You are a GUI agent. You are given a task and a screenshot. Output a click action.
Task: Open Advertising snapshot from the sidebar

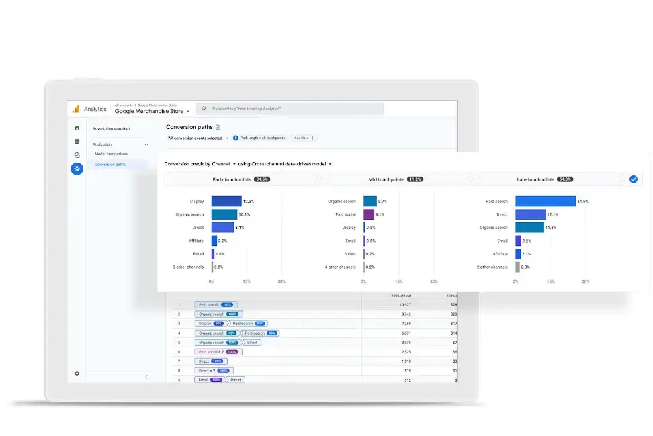[111, 128]
